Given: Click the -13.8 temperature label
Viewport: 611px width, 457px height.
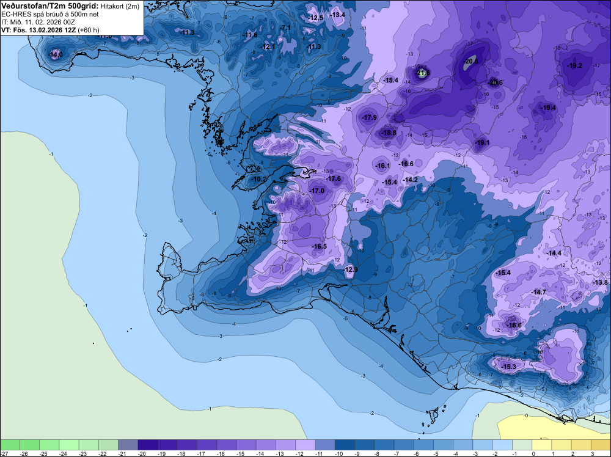Looking at the screenshot, I should tap(600, 282).
